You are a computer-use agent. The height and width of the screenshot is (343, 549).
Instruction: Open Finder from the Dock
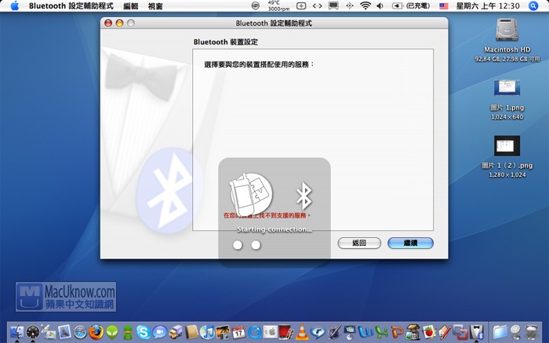coord(16,332)
